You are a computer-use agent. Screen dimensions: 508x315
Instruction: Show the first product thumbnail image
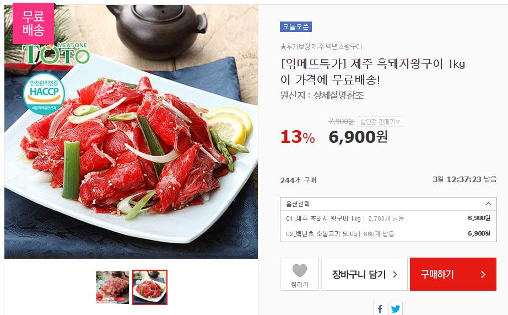pyautogui.click(x=112, y=287)
